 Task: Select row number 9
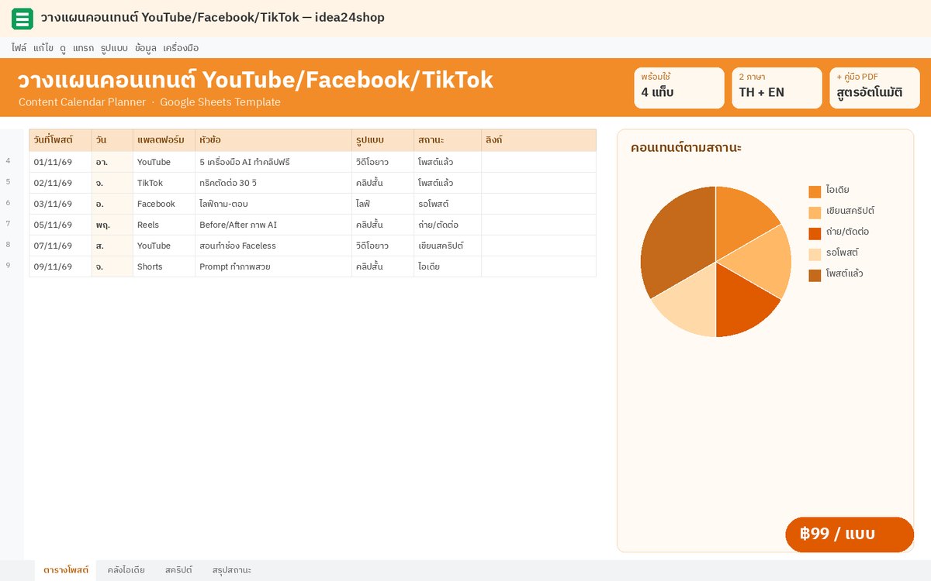point(9,266)
